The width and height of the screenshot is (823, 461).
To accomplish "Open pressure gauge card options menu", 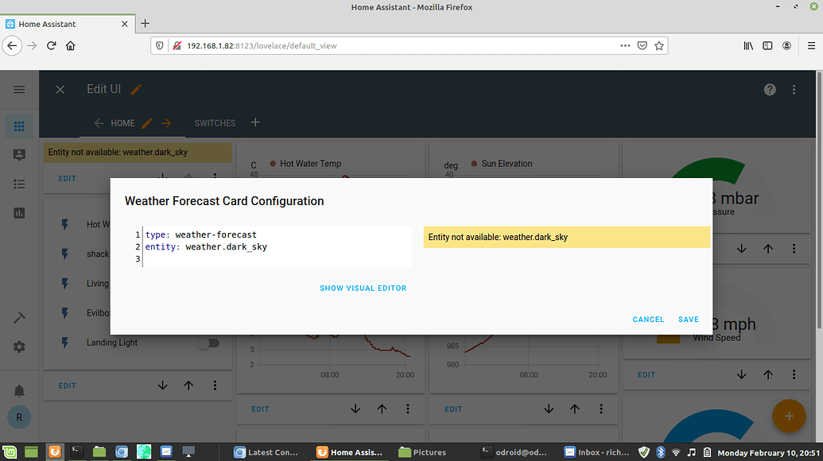I will (x=794, y=249).
